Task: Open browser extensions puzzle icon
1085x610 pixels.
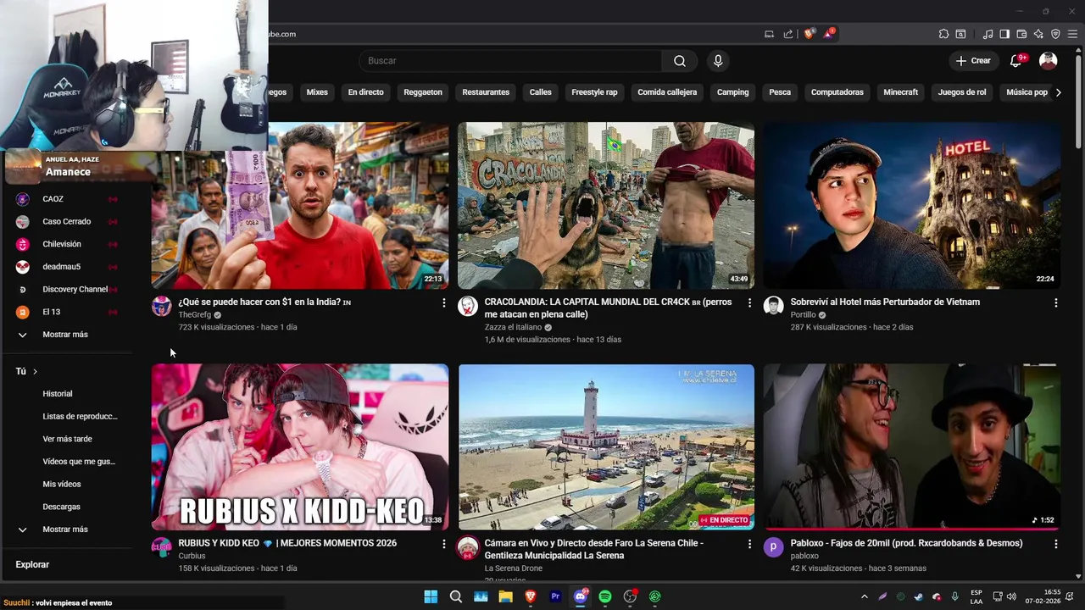Action: (943, 34)
